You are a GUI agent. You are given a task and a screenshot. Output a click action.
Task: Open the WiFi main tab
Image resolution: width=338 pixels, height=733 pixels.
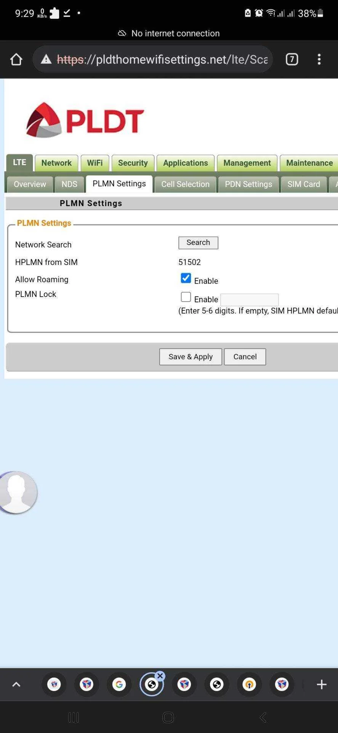click(x=95, y=163)
